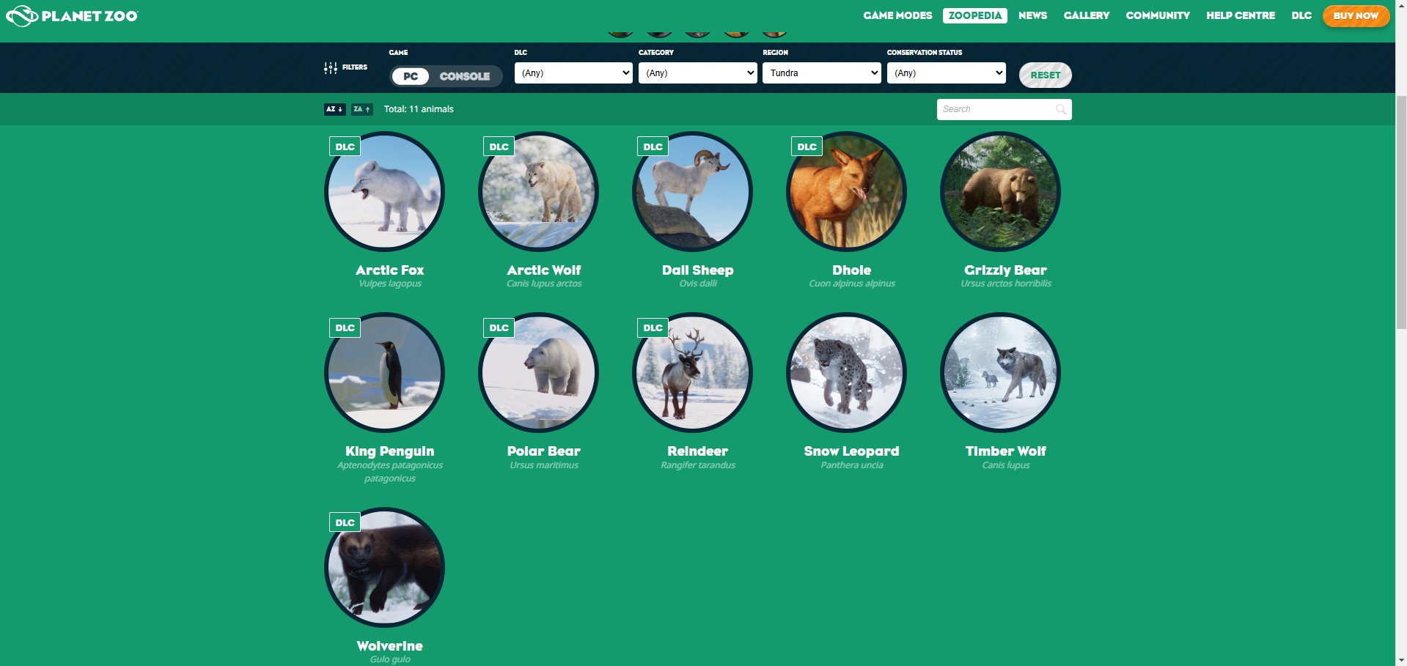The height and width of the screenshot is (666, 1407).
Task: Click the Polar Bear name link
Action: (x=544, y=451)
